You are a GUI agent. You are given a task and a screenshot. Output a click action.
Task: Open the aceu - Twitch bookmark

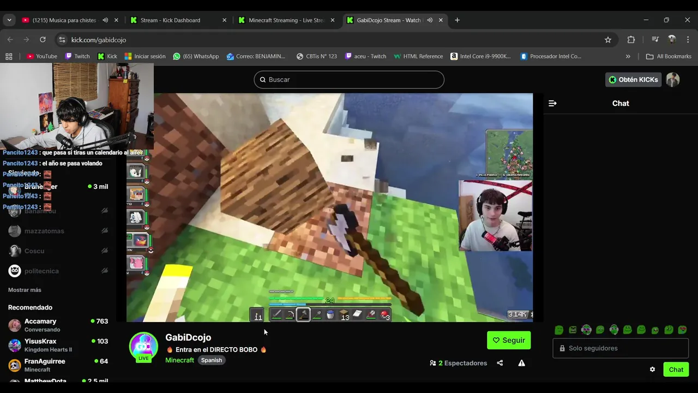tap(366, 56)
